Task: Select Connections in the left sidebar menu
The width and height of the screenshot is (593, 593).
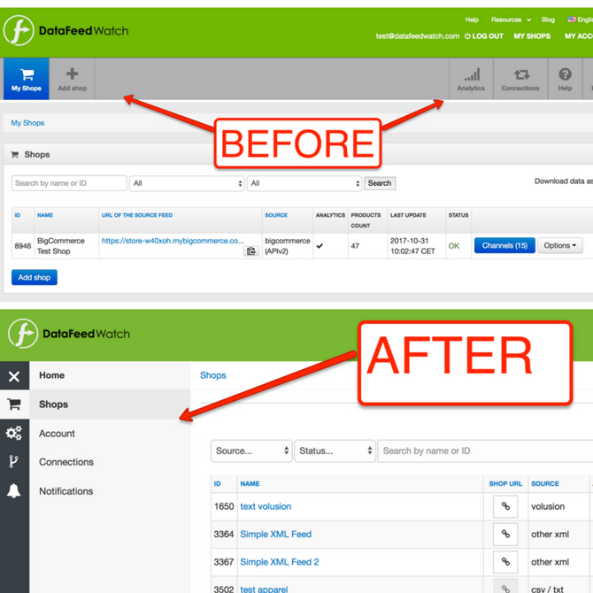Action: click(66, 462)
